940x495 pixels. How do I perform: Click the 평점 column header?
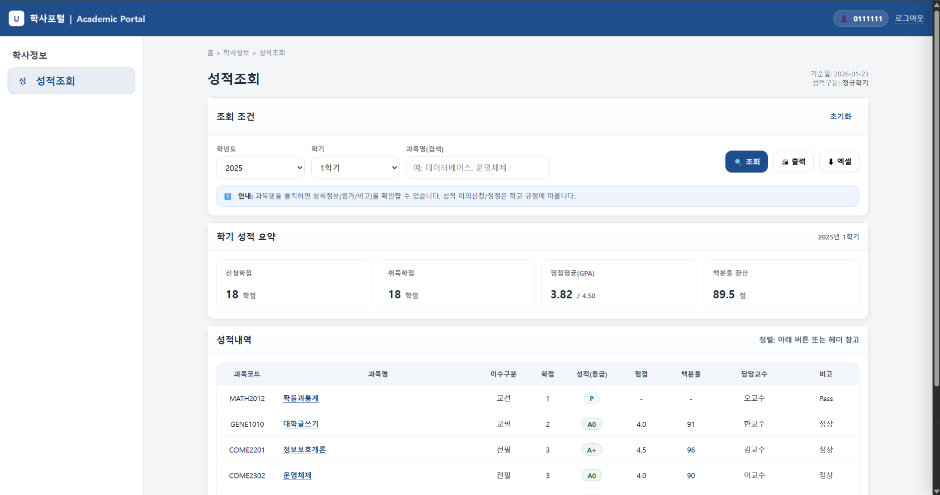pyautogui.click(x=641, y=374)
